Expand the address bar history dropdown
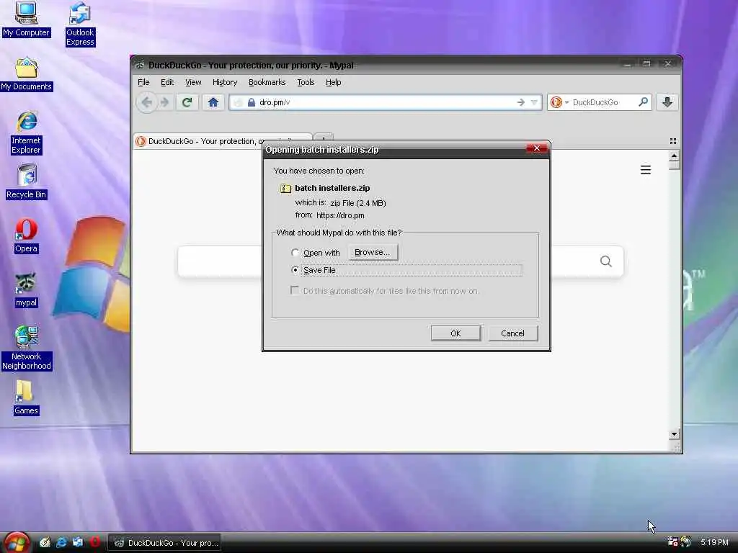 (534, 102)
